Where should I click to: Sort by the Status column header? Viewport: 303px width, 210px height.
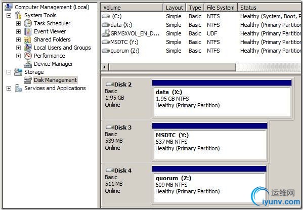point(270,8)
